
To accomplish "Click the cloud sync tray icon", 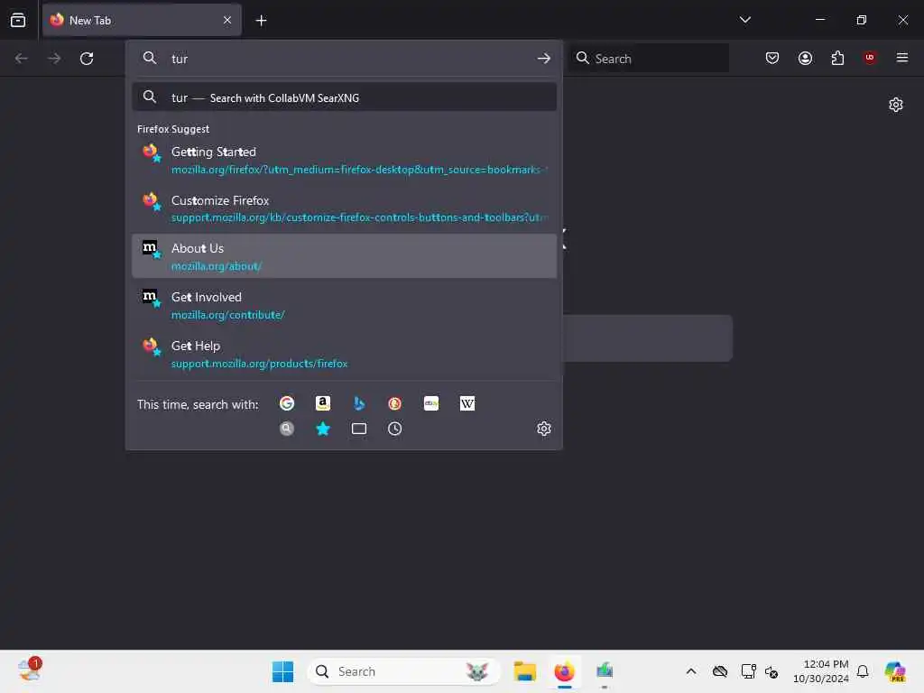I will 719,671.
